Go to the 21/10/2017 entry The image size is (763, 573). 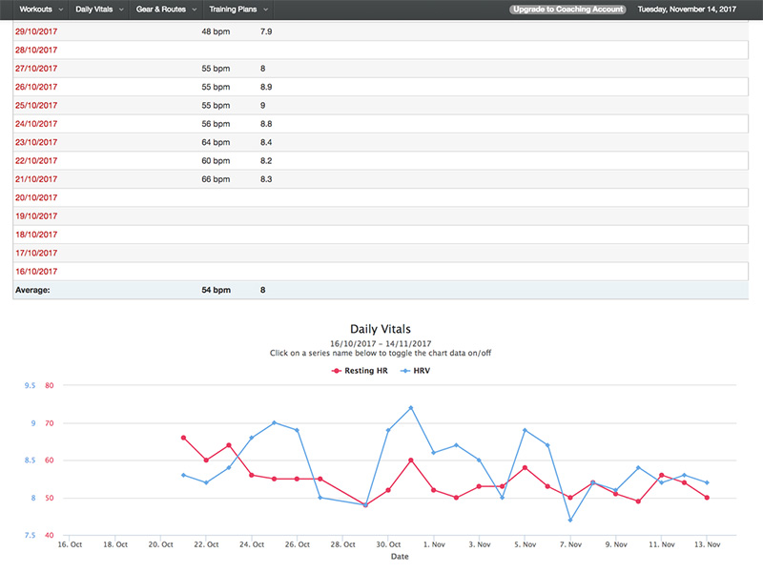pos(36,179)
